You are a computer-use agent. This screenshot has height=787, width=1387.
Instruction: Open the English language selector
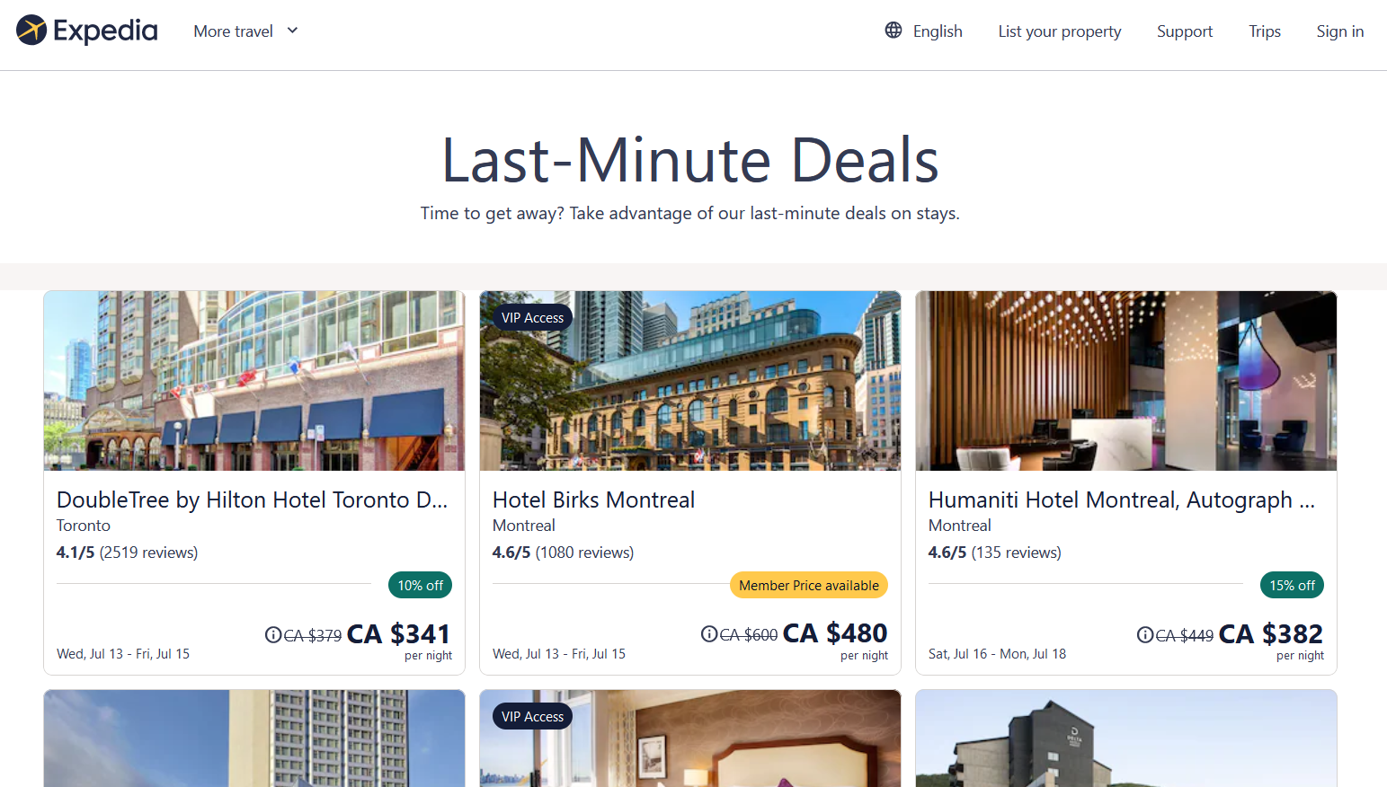(924, 31)
